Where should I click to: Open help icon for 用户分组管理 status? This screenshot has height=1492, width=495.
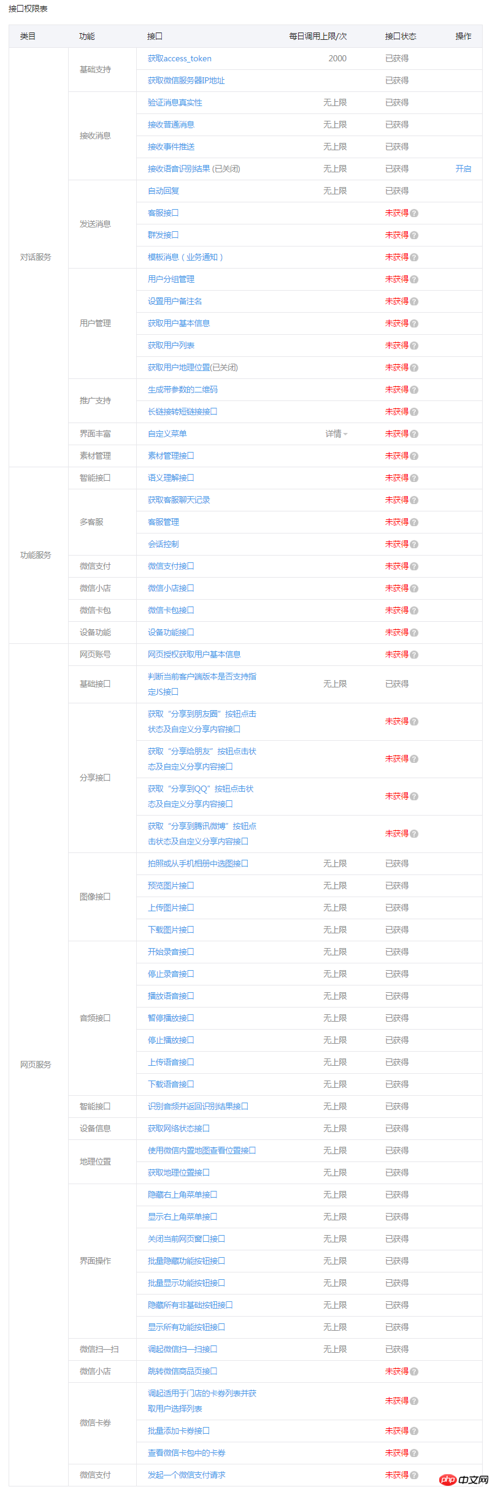click(414, 280)
